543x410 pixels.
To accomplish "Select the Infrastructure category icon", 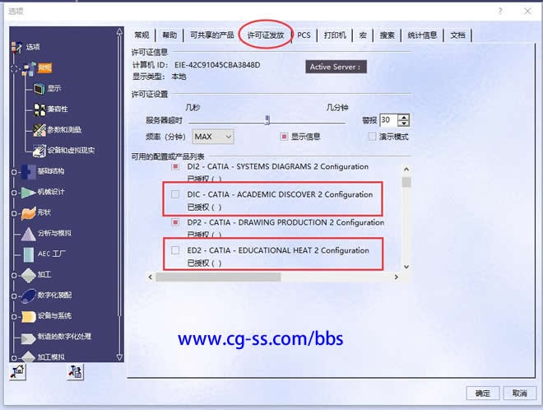I will click(29, 171).
